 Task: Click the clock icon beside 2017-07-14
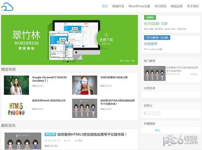46,141
